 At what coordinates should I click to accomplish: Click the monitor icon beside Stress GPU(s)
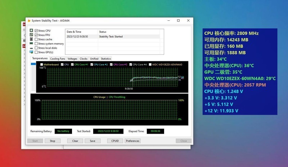click(31, 52)
